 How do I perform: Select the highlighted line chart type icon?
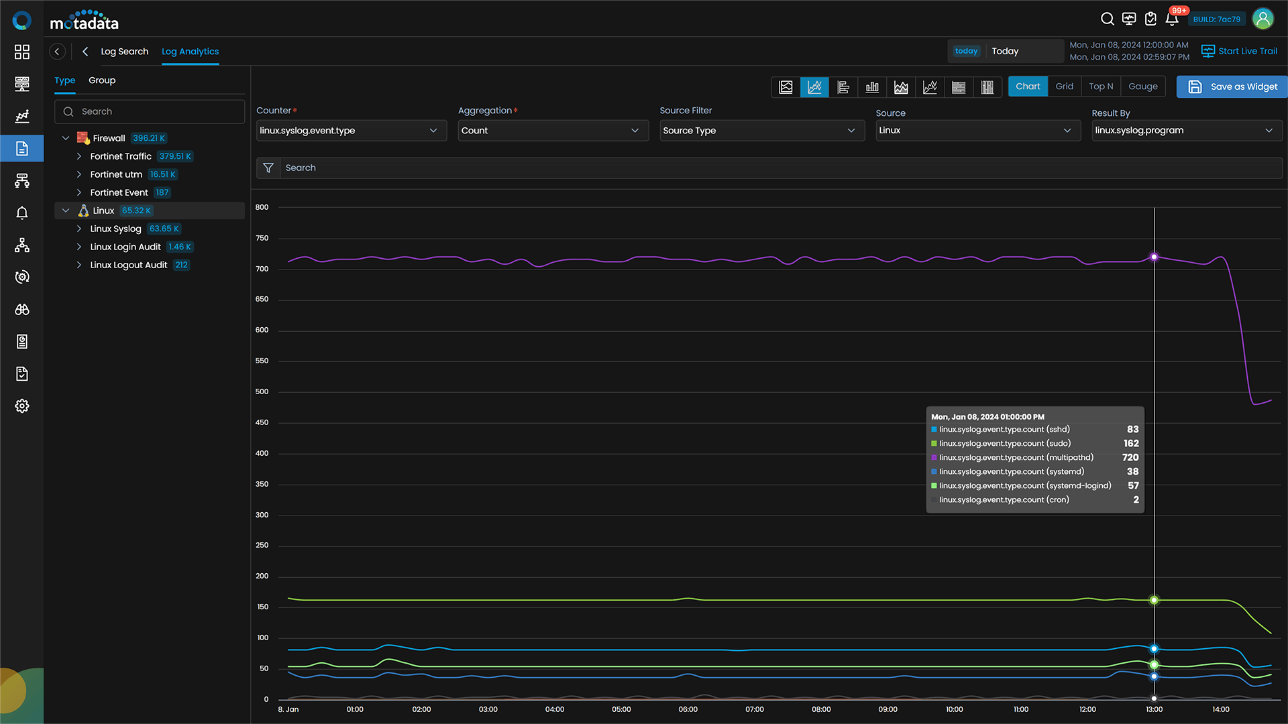click(x=814, y=87)
